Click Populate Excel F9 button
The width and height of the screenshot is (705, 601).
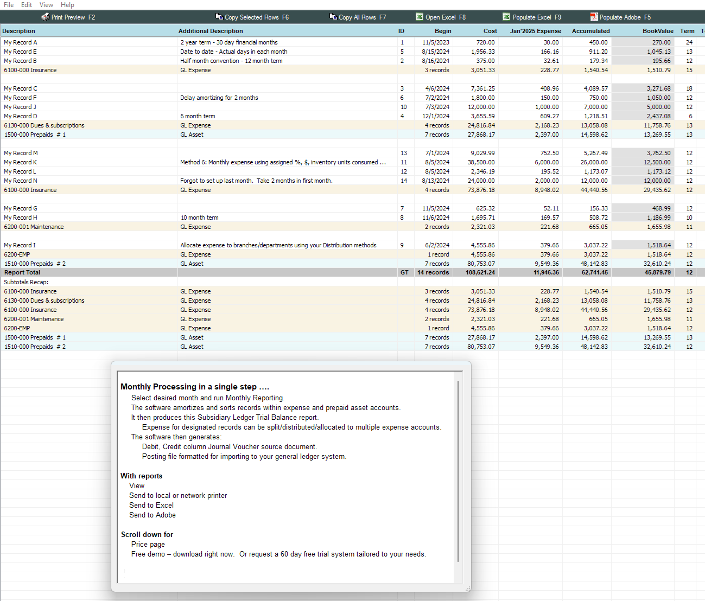[532, 17]
